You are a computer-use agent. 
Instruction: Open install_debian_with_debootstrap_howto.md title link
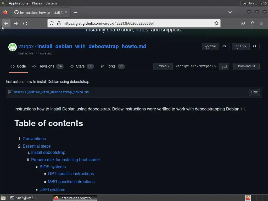tap(92, 46)
